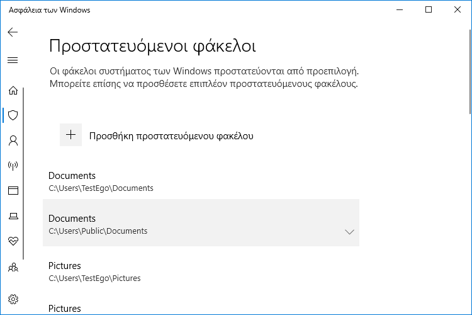Viewport: 472px width, 315px height.
Task: Go back using the arrow icon
Action: pyautogui.click(x=13, y=32)
